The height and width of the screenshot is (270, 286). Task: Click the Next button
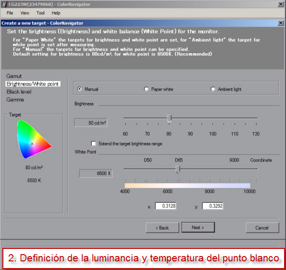pyautogui.click(x=198, y=227)
